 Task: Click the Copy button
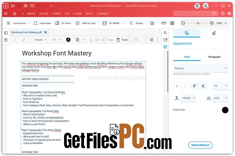coord(108,40)
